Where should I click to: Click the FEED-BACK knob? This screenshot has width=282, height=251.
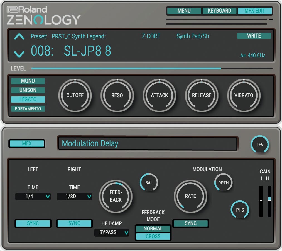116,196
